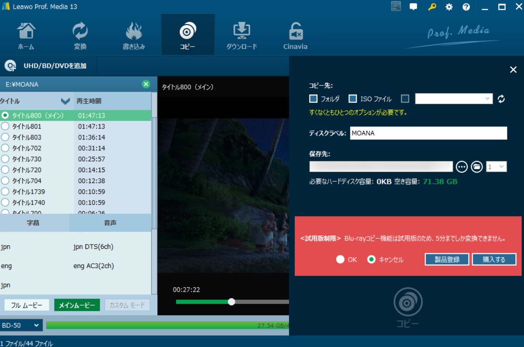Open the Cinavia removal module
Viewport: 524px width, 347px height.
click(295, 35)
